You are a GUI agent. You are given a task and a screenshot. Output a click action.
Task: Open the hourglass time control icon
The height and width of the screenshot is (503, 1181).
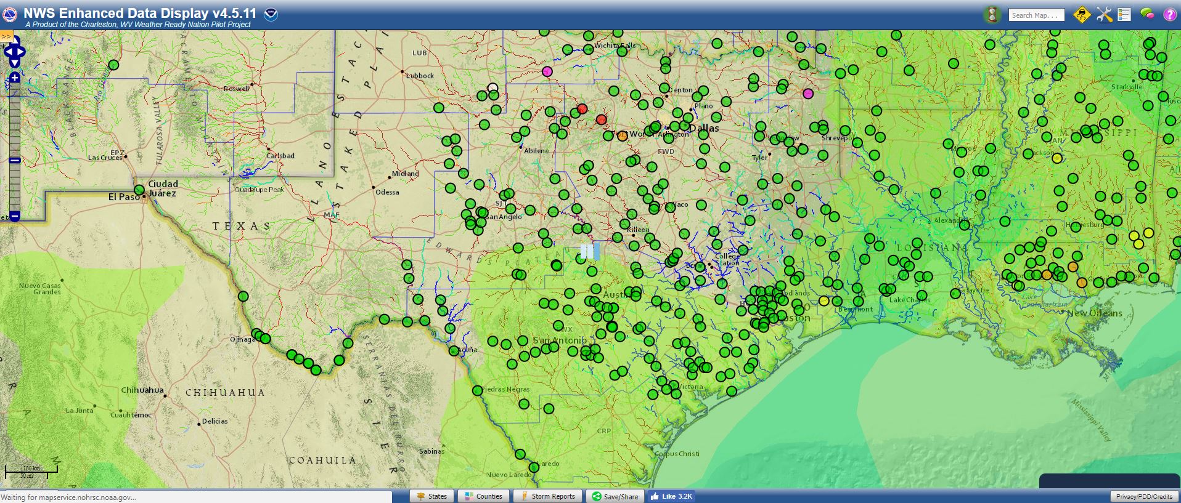pyautogui.click(x=992, y=15)
